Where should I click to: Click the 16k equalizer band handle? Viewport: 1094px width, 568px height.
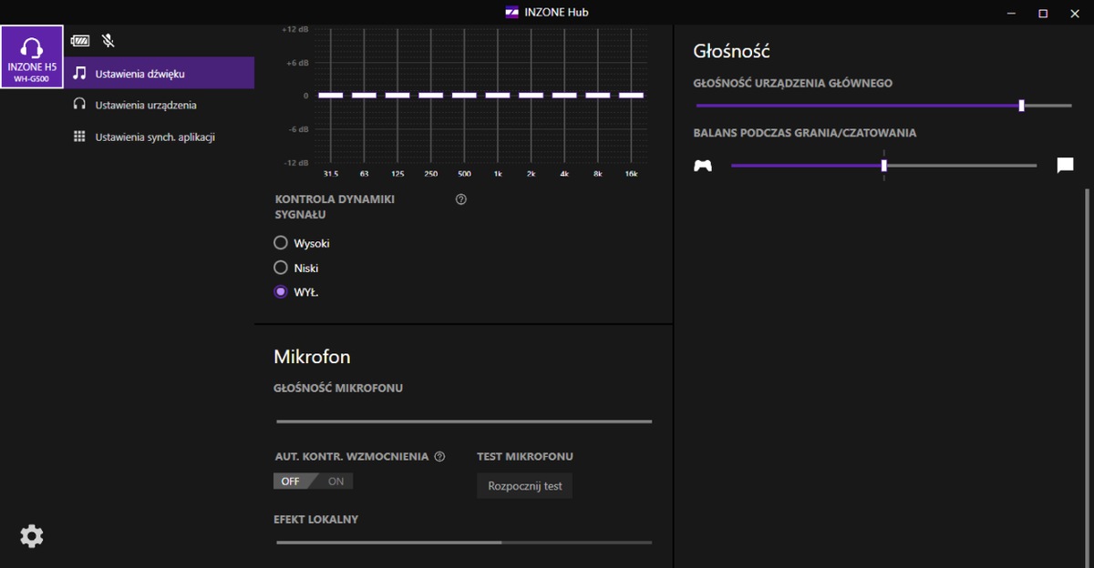click(x=631, y=95)
